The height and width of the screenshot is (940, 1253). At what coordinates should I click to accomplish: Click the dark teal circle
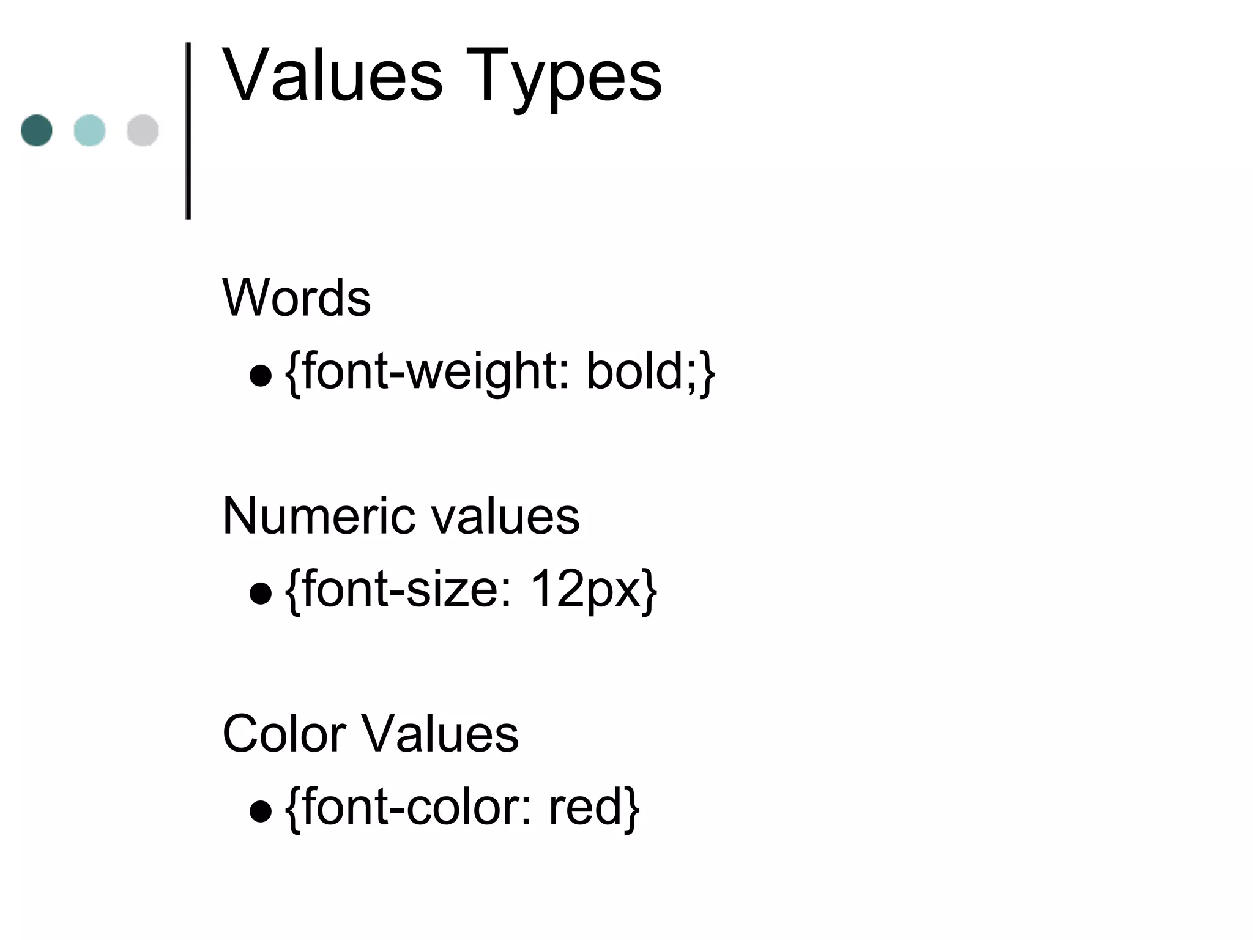click(37, 130)
